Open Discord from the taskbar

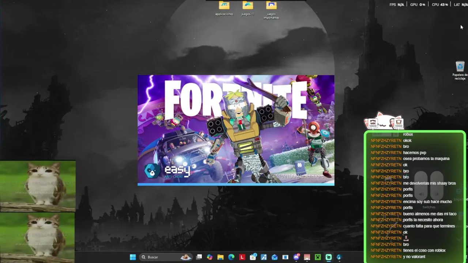296,257
